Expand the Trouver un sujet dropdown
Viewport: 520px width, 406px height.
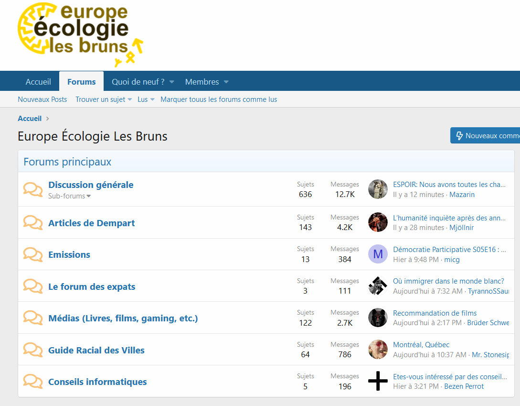pyautogui.click(x=130, y=100)
